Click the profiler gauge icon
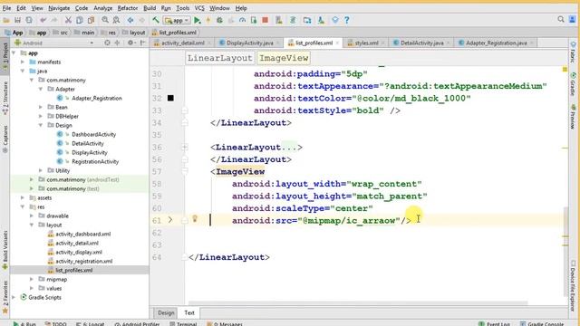 (x=242, y=20)
